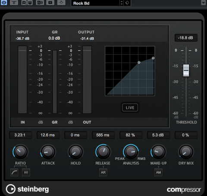
Task: Open the Rock Bd preset browser
Action: [x=95, y=3]
